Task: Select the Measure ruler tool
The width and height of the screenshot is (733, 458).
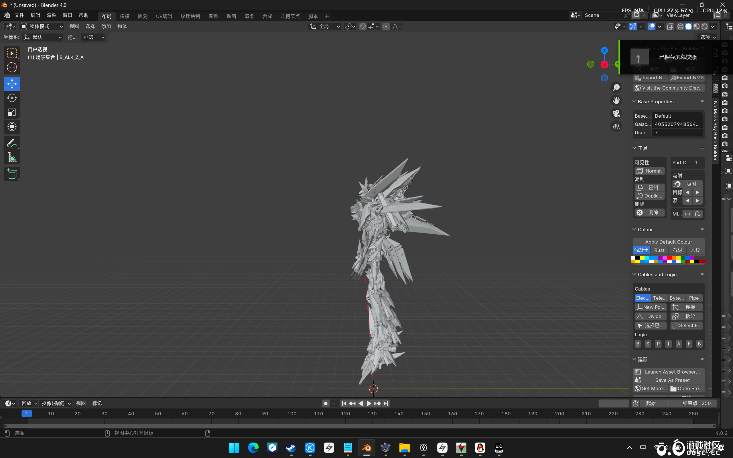Action: point(12,157)
